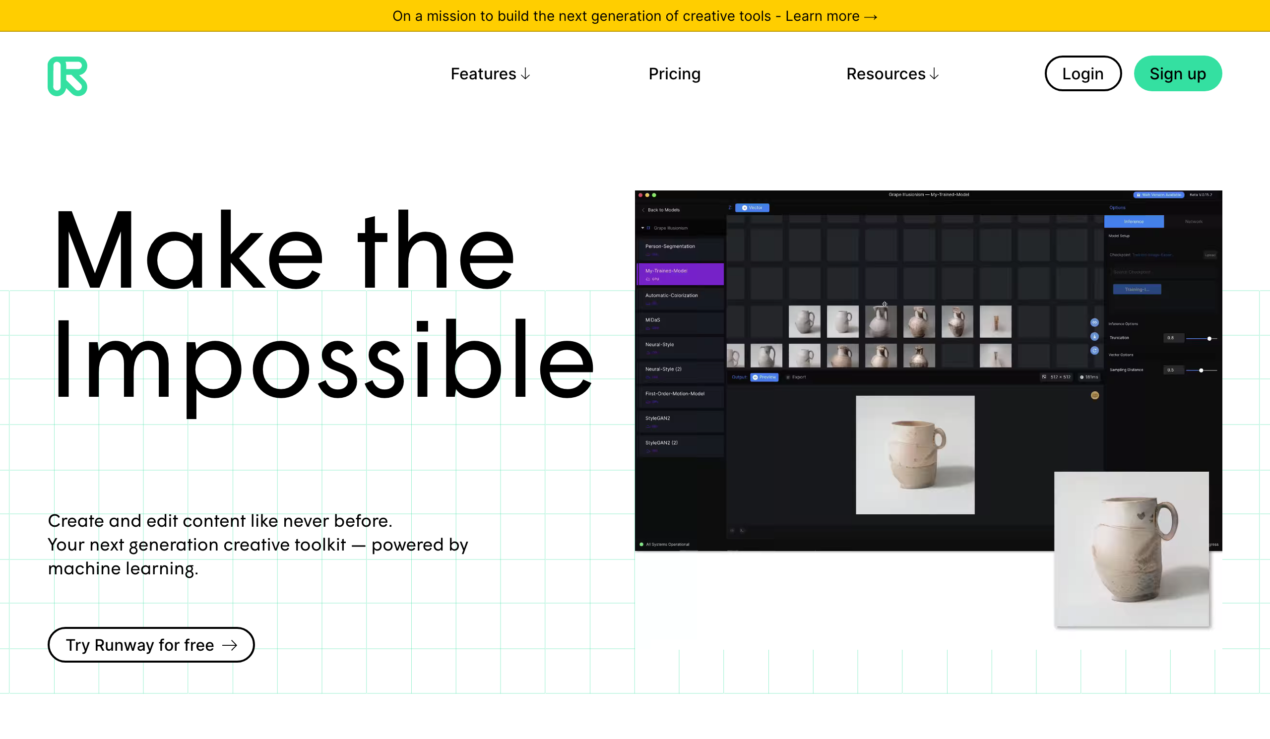Adjust the Truncation slider handle
1270x739 pixels.
click(1209, 339)
